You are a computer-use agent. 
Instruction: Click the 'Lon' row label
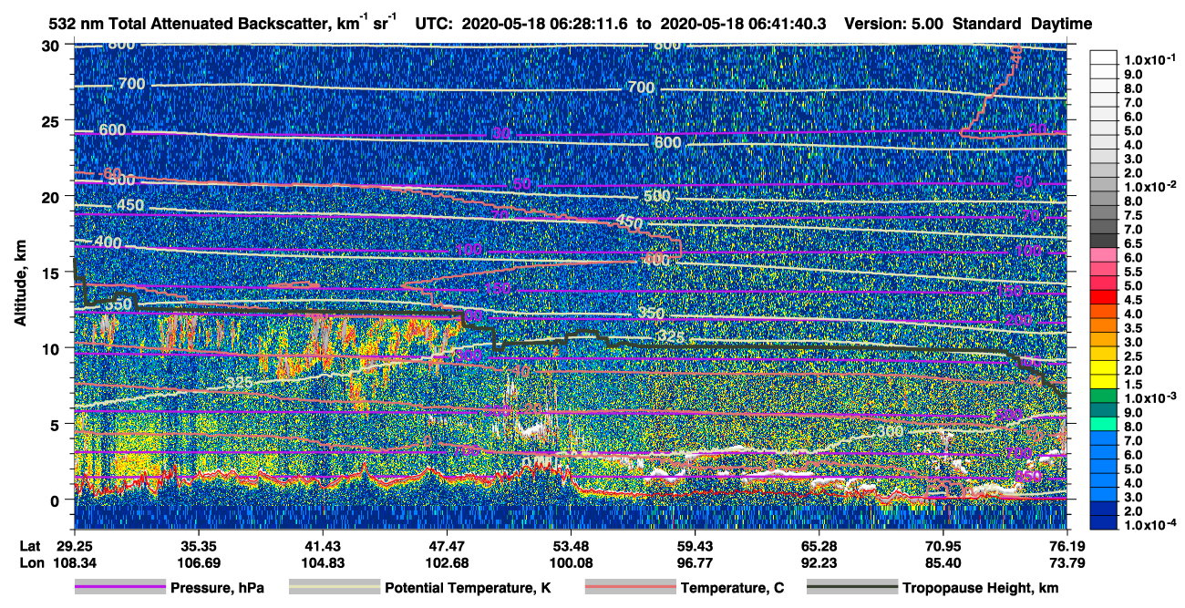(30, 562)
